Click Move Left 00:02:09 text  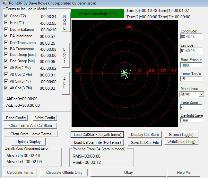[x=24, y=162]
